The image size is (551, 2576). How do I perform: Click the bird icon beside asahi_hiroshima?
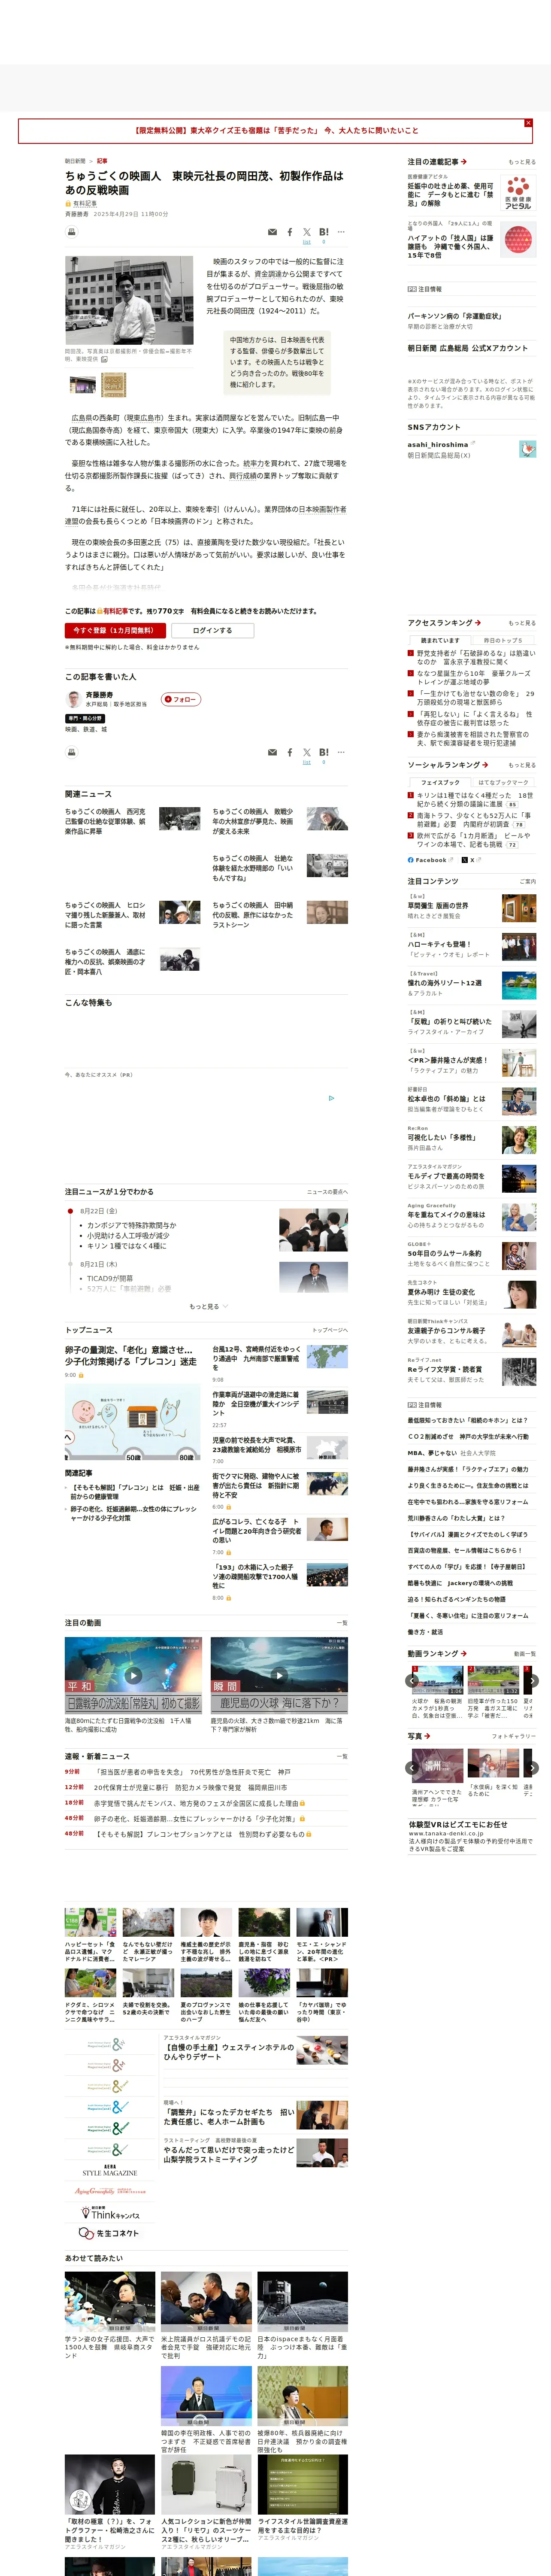527,449
